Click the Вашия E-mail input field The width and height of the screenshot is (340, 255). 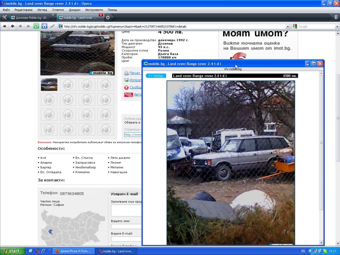[126, 239]
